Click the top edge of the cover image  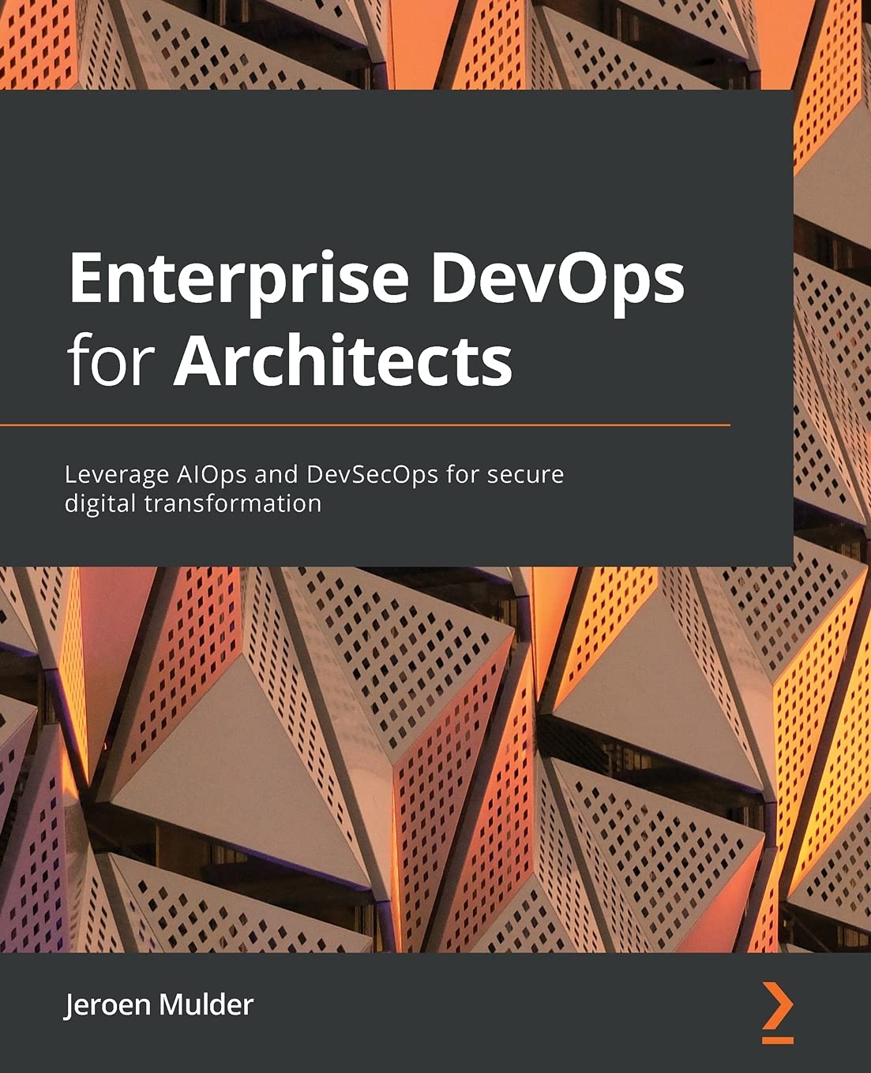point(434,4)
